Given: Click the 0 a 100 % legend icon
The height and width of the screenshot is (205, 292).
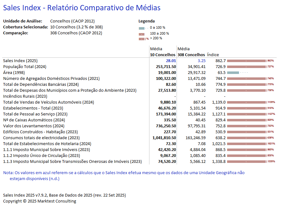Looking at the screenshot, I should point(142,28).
